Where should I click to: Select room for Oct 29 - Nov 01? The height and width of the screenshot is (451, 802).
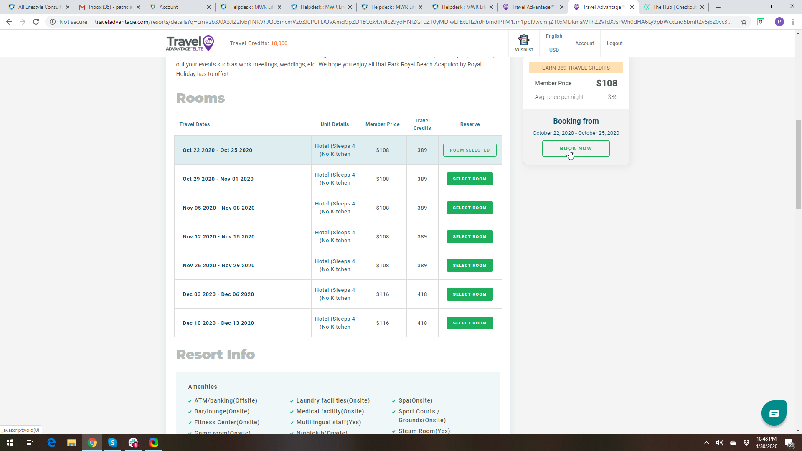[x=470, y=179]
